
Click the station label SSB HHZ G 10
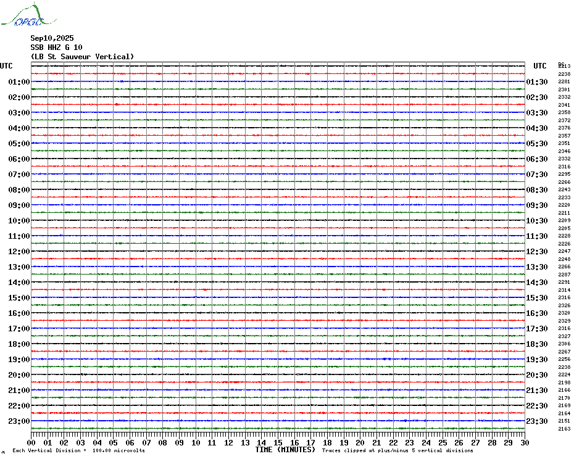tap(56, 48)
